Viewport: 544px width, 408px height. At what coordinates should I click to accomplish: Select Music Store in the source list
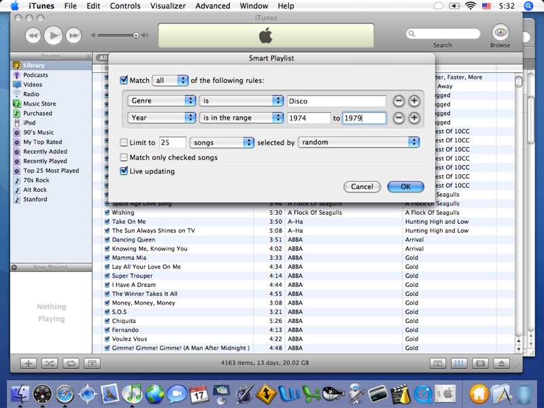click(39, 104)
